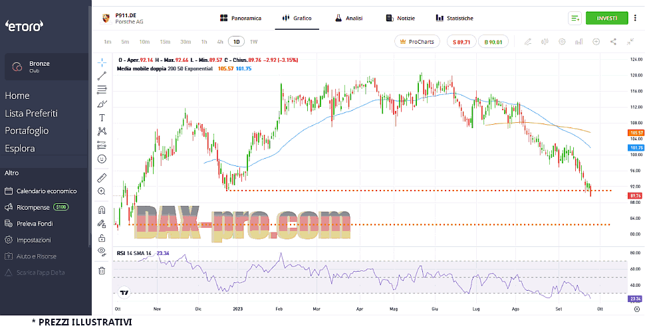Click the collapse fullscreen arrows icon

pos(630,41)
